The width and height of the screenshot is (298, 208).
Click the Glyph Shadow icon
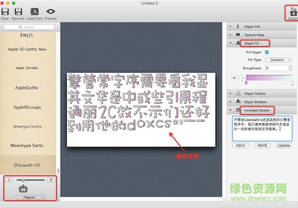(x=238, y=102)
